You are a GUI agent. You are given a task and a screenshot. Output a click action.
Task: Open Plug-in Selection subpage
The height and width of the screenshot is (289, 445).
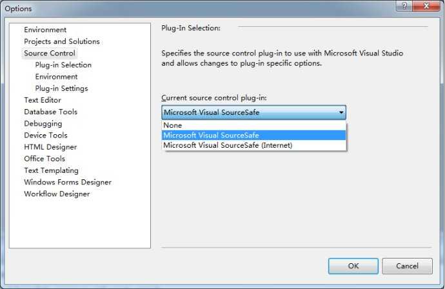click(63, 65)
